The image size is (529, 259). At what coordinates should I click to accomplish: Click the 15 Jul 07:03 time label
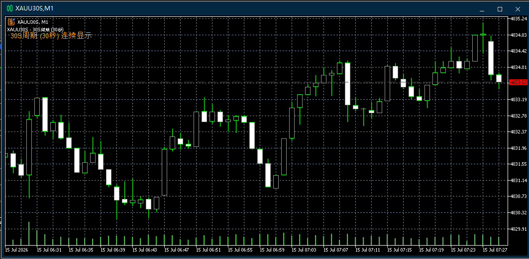(x=304, y=250)
